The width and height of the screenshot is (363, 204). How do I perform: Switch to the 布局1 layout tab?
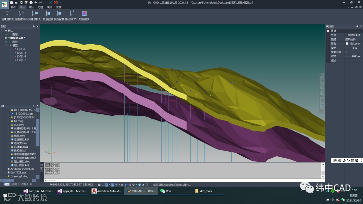click(x=15, y=184)
